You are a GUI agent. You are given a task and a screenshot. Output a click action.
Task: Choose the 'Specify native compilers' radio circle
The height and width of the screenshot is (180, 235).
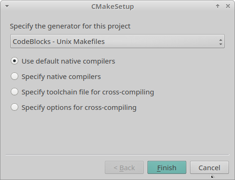coord(15,76)
